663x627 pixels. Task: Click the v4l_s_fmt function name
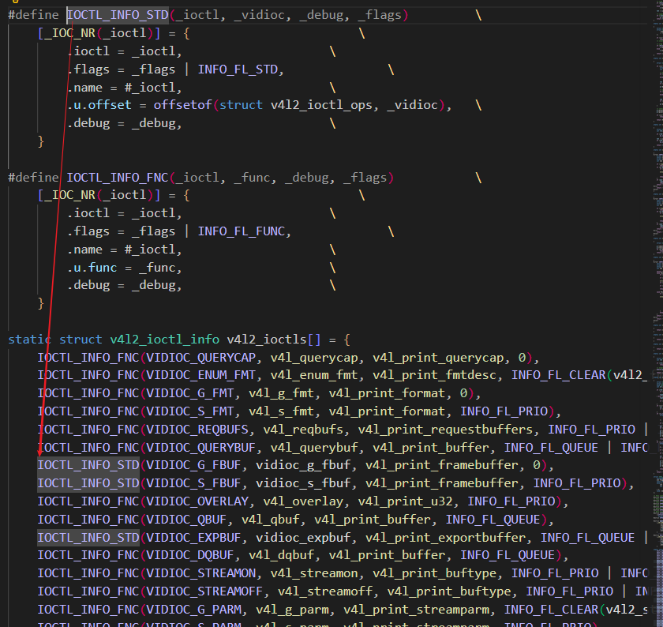[281, 411]
